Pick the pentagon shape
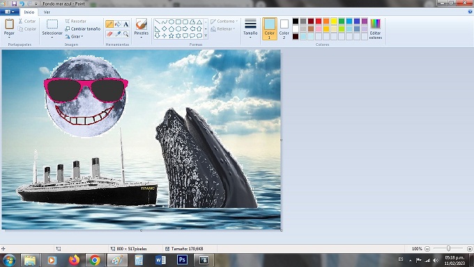The width and height of the screenshot is (474, 267). 171,29
